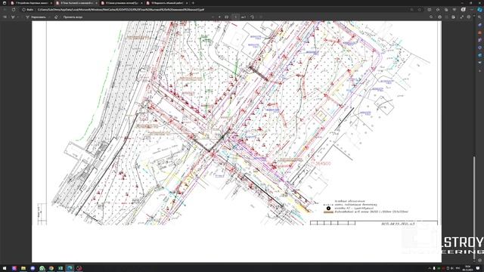Click the address bar file path
This screenshot has height=272, width=484.
(120, 10)
